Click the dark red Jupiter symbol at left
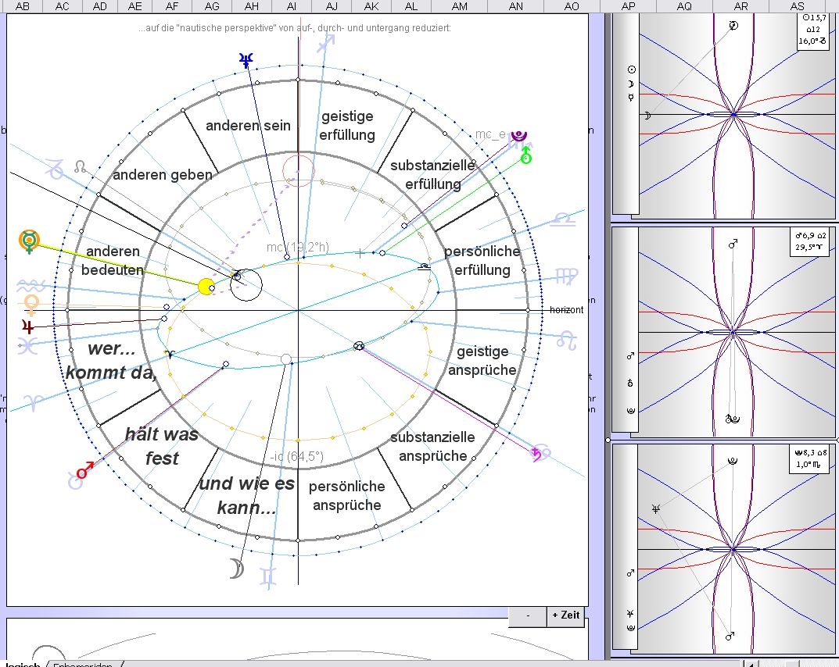Viewport: 839px width, 667px height. [27, 326]
